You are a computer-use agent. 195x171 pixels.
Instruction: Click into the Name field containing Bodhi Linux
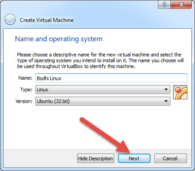tap(111, 78)
